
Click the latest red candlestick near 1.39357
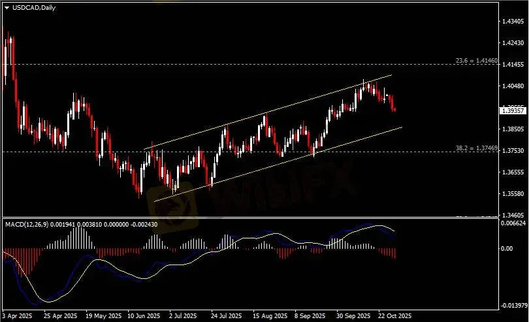coord(394,109)
